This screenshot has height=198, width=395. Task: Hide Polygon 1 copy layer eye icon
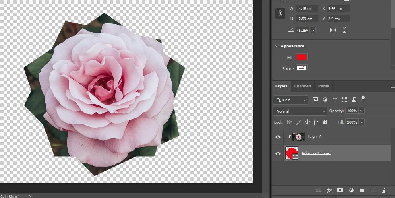278,153
